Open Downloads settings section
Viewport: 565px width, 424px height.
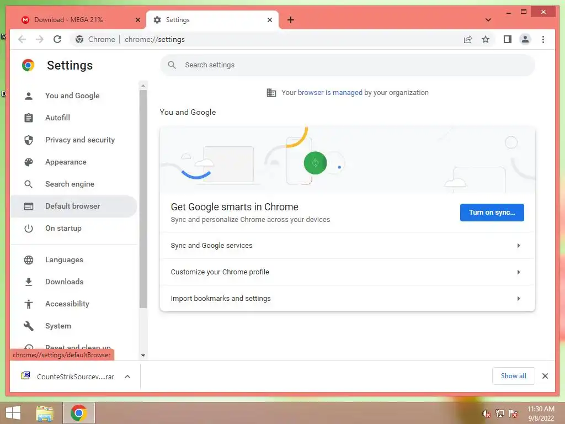tap(73, 282)
